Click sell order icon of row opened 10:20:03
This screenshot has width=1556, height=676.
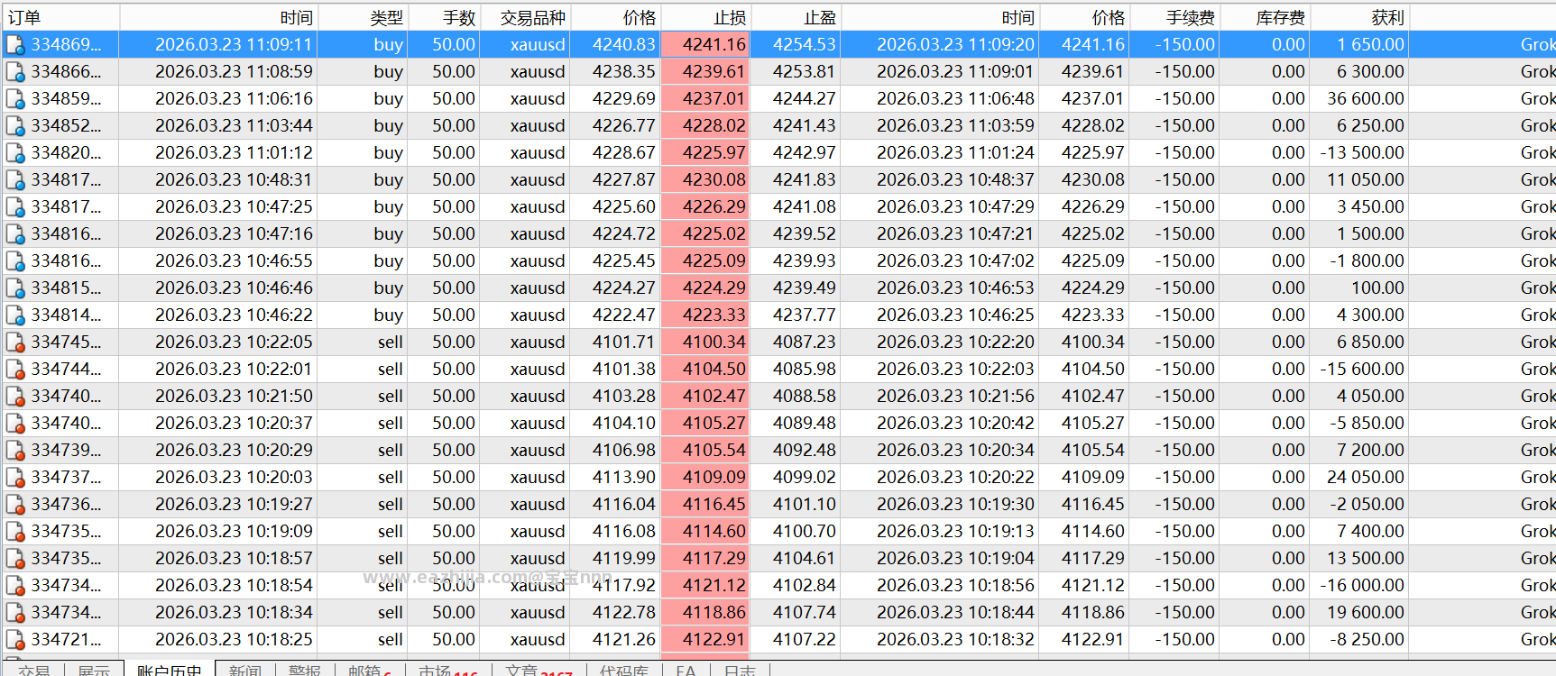pos(15,478)
